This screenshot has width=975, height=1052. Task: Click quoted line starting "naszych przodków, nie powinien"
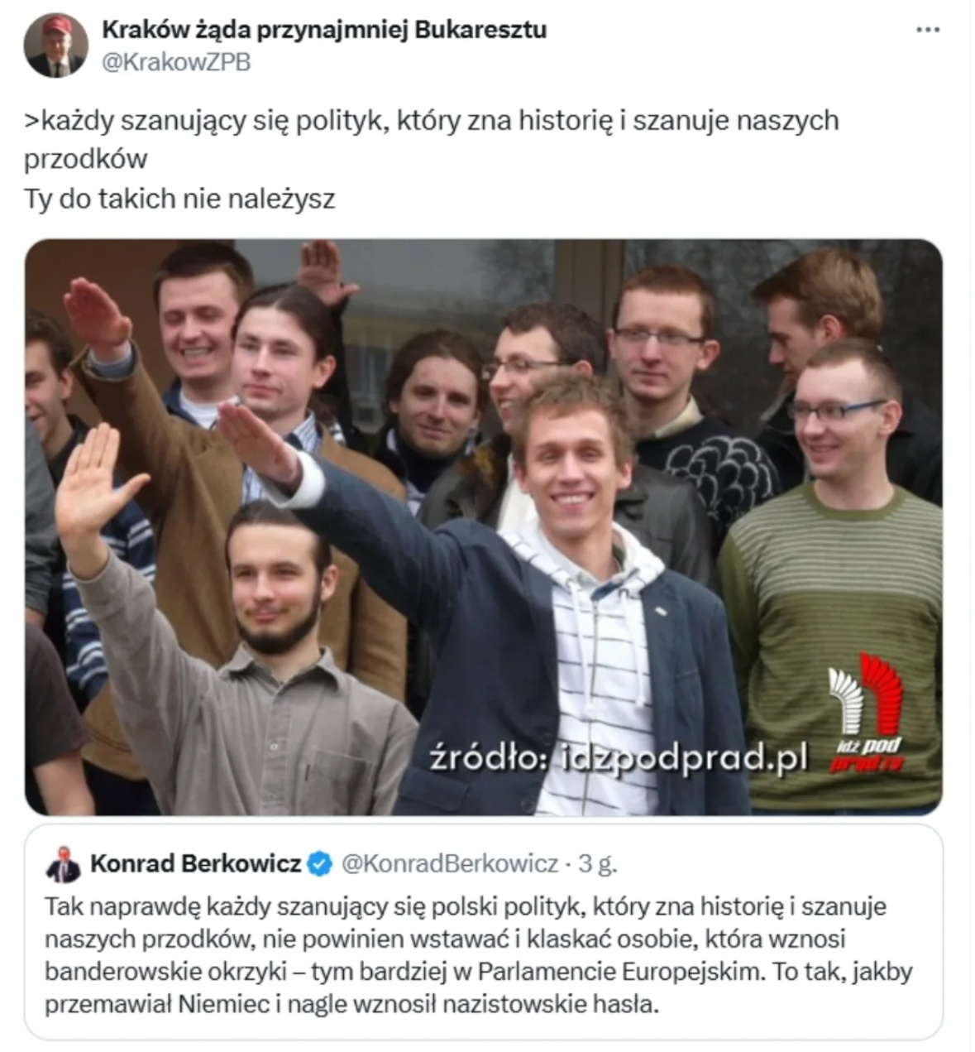point(445,939)
